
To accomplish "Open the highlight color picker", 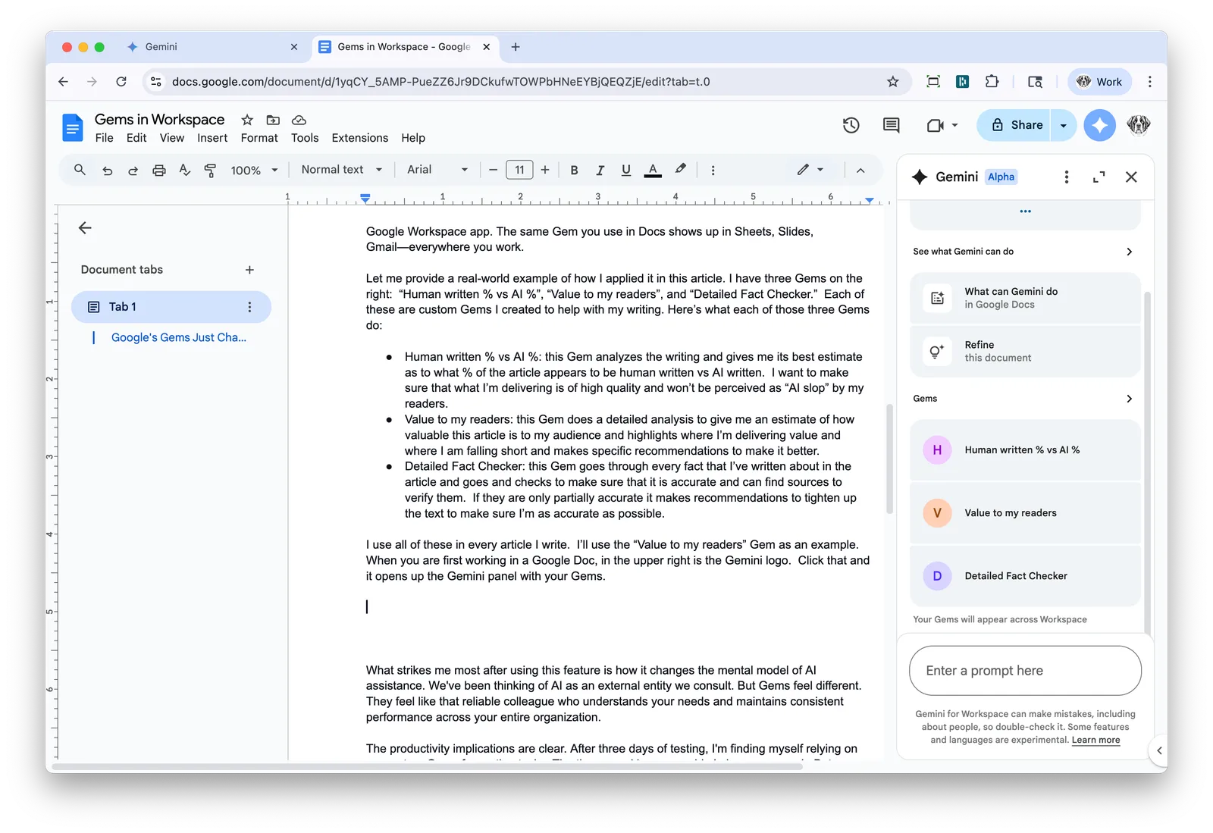I will pos(680,170).
